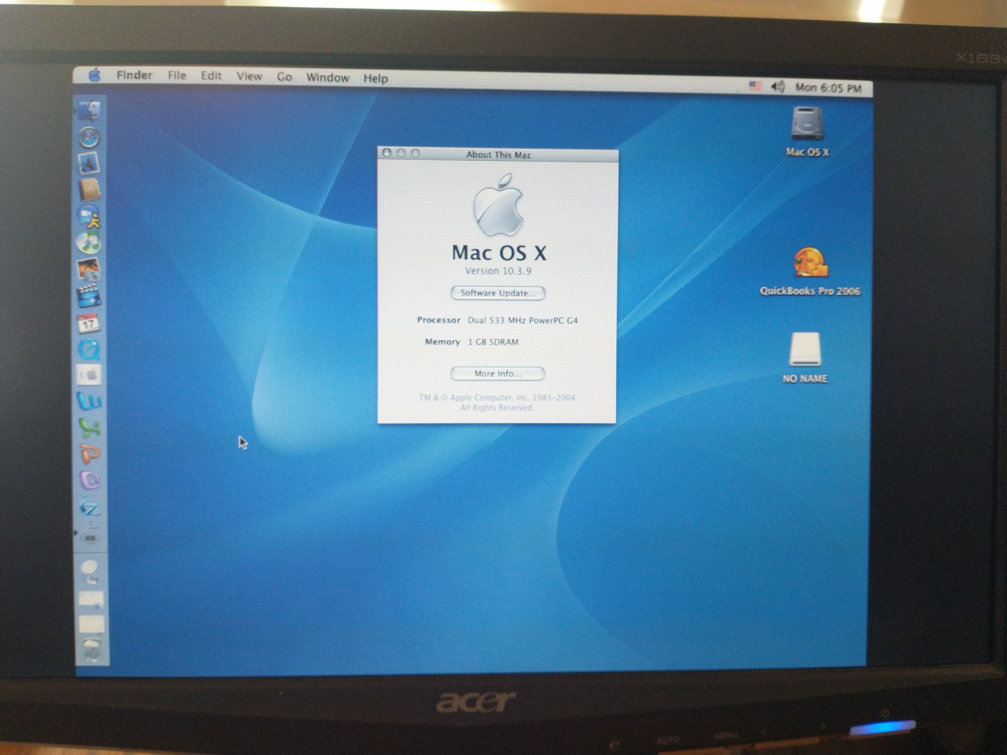Open Mail eagle stamp icon in Dock
The height and width of the screenshot is (755, 1007).
[89, 164]
